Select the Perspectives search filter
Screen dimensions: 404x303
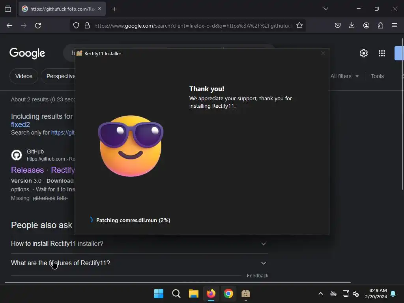click(x=58, y=76)
